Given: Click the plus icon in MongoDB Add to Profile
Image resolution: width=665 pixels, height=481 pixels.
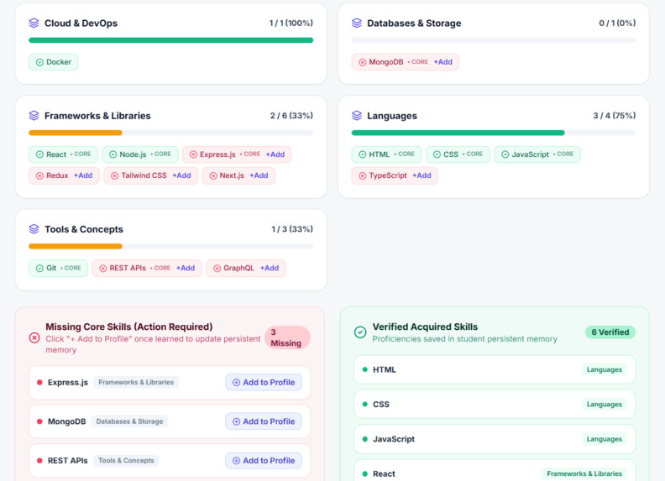Looking at the screenshot, I should [x=236, y=421].
